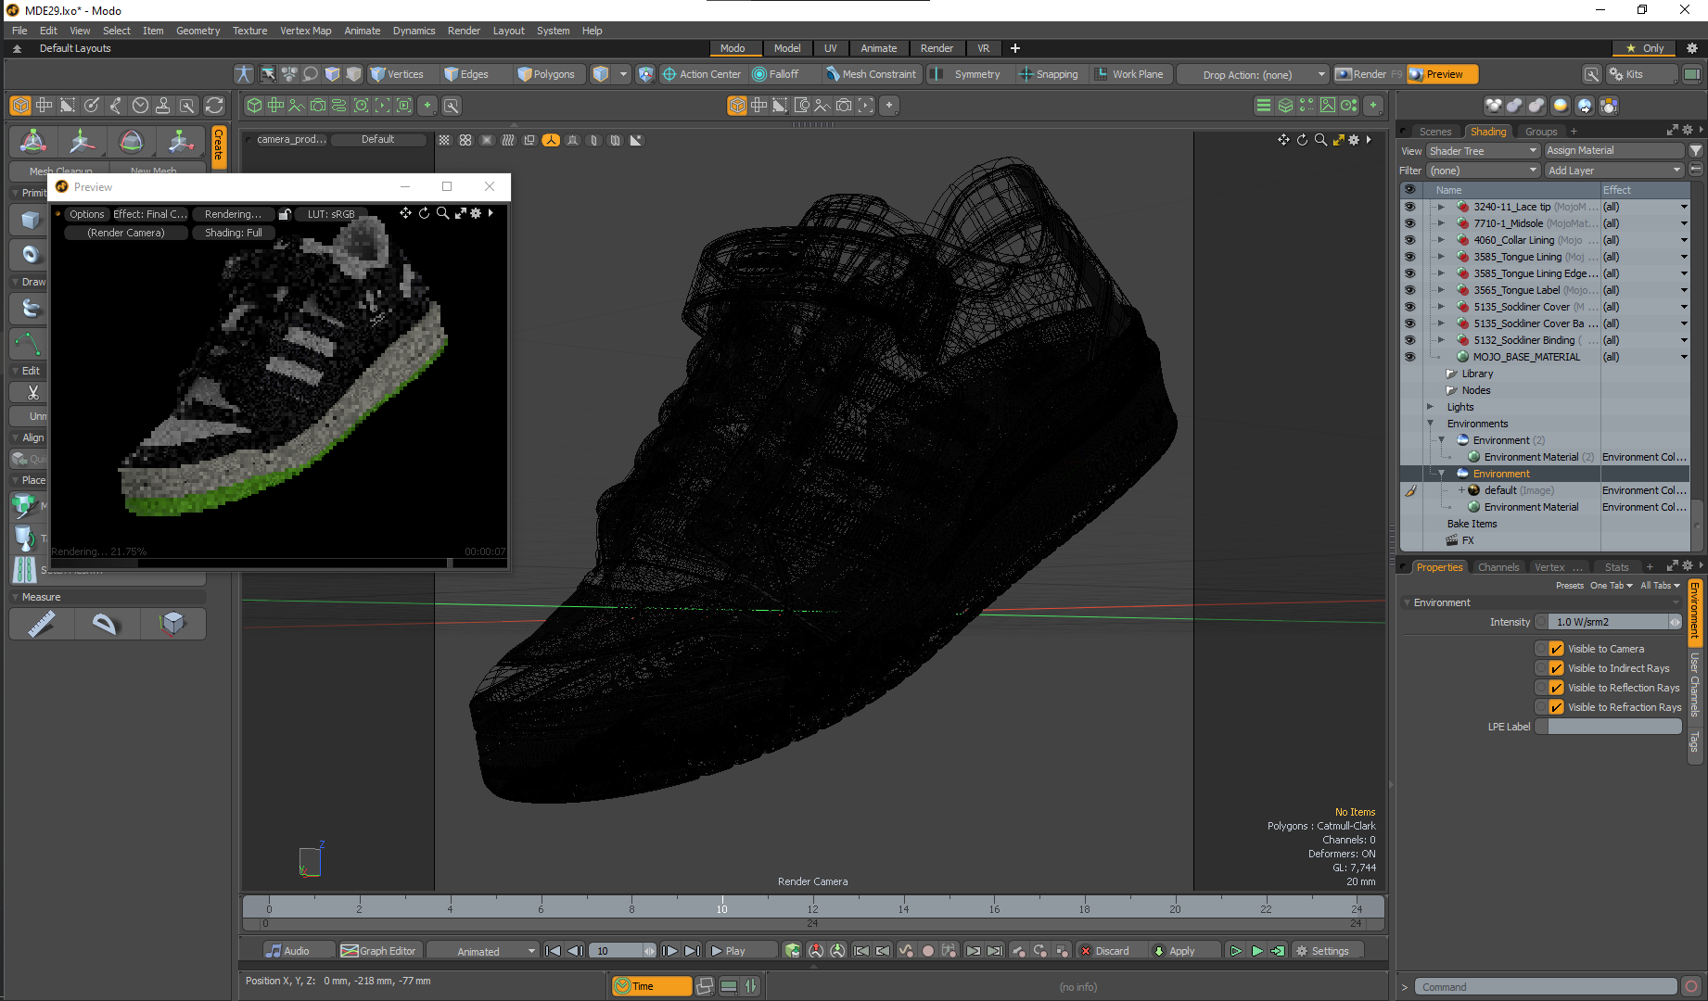Click the Command input field

tap(1544, 987)
